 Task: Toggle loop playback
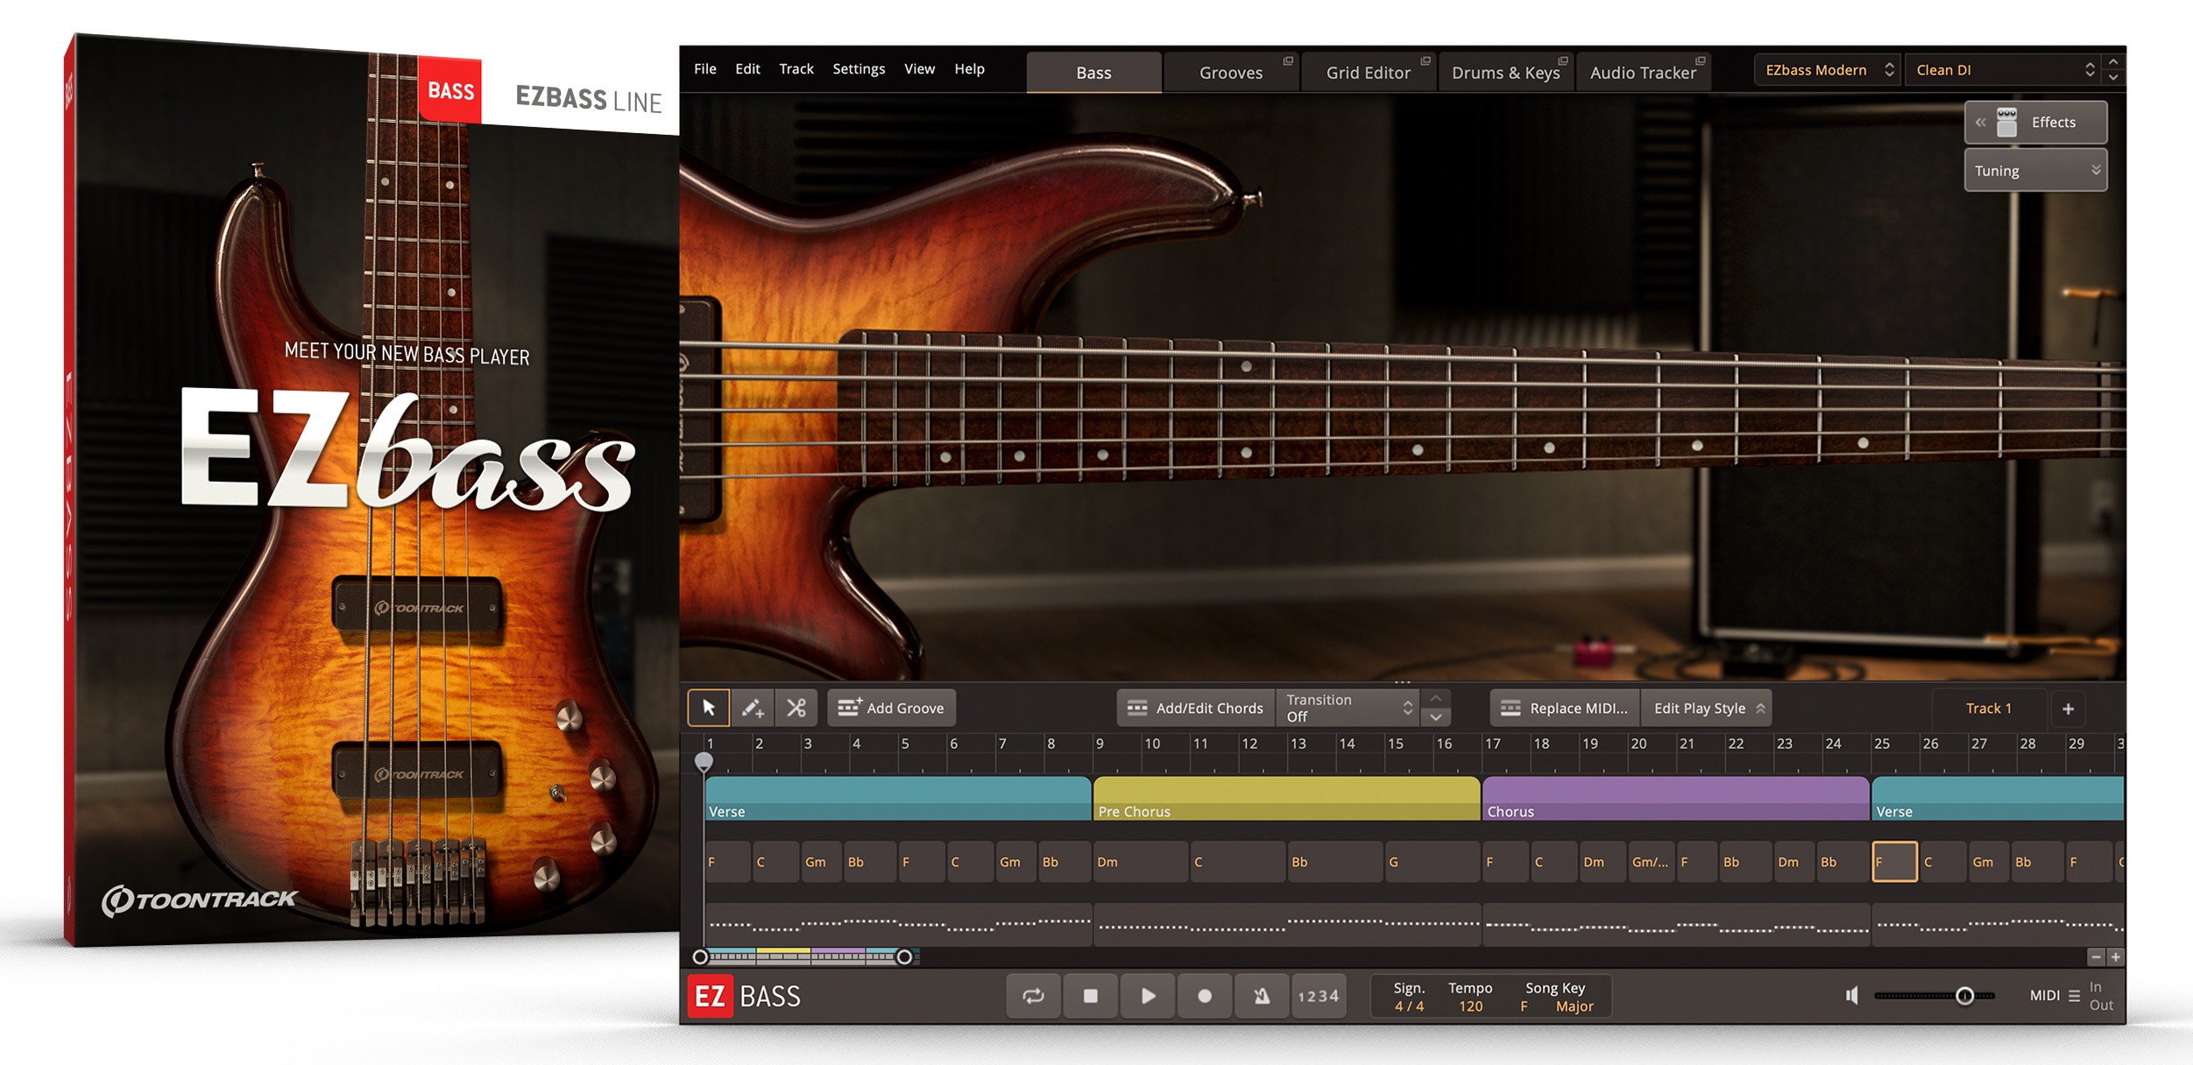[1033, 996]
